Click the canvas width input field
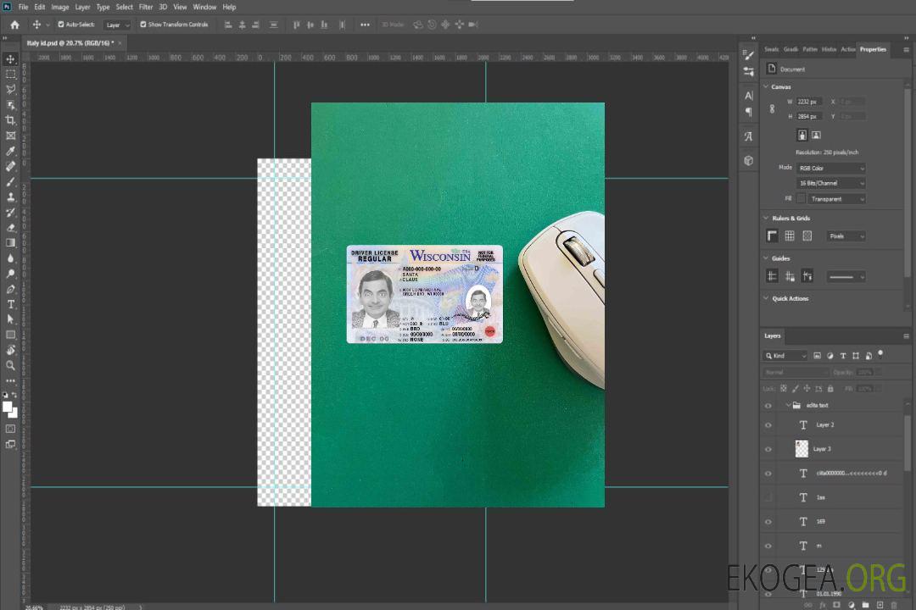The width and height of the screenshot is (916, 610). coord(809,102)
